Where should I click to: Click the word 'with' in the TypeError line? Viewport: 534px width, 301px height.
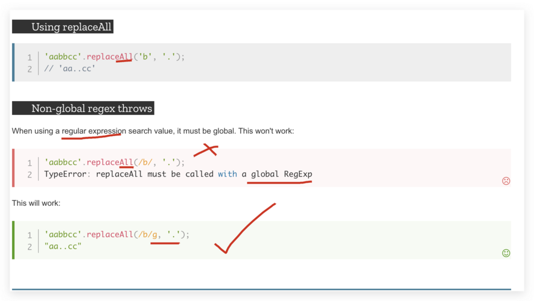click(227, 175)
